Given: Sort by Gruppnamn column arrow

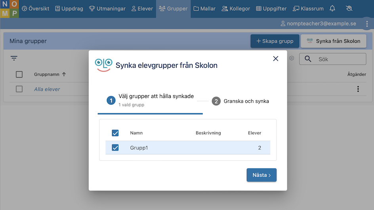Looking at the screenshot, I should pos(64,74).
